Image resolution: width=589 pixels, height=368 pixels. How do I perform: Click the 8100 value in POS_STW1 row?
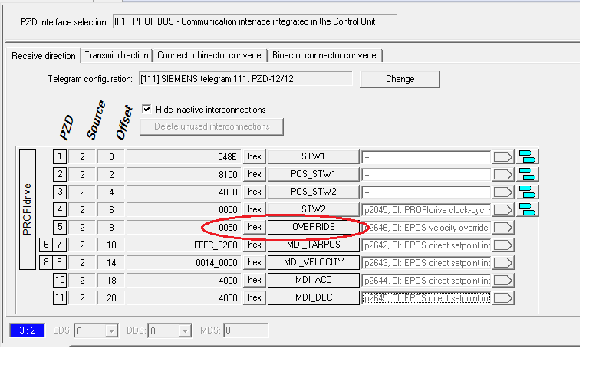click(228, 175)
